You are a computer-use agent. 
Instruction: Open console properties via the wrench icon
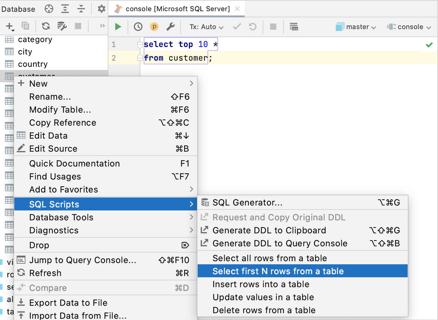coord(170,27)
